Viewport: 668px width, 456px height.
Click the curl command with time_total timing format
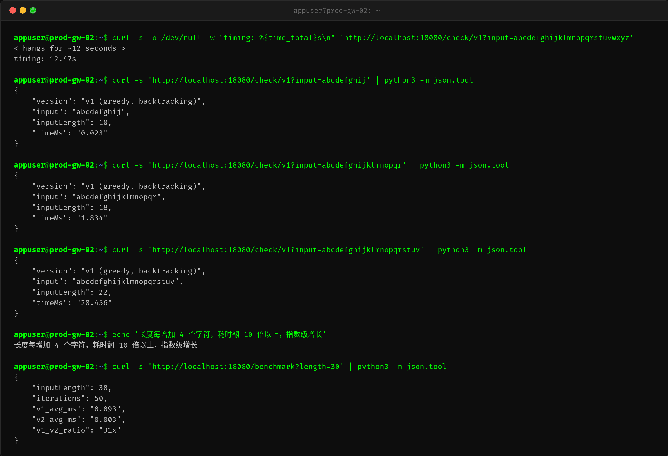[373, 38]
